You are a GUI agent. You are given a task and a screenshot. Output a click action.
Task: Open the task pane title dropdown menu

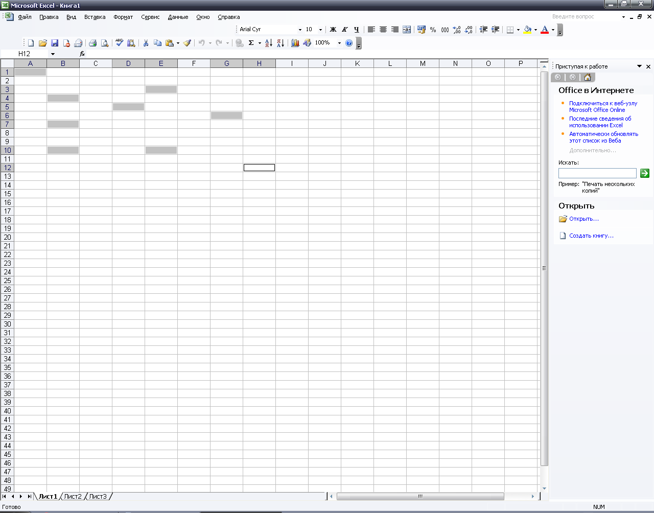[x=639, y=66]
